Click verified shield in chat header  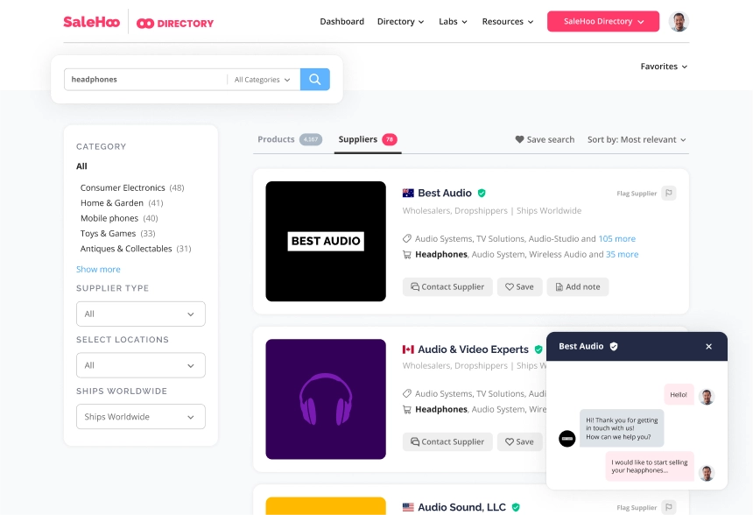pyautogui.click(x=614, y=346)
